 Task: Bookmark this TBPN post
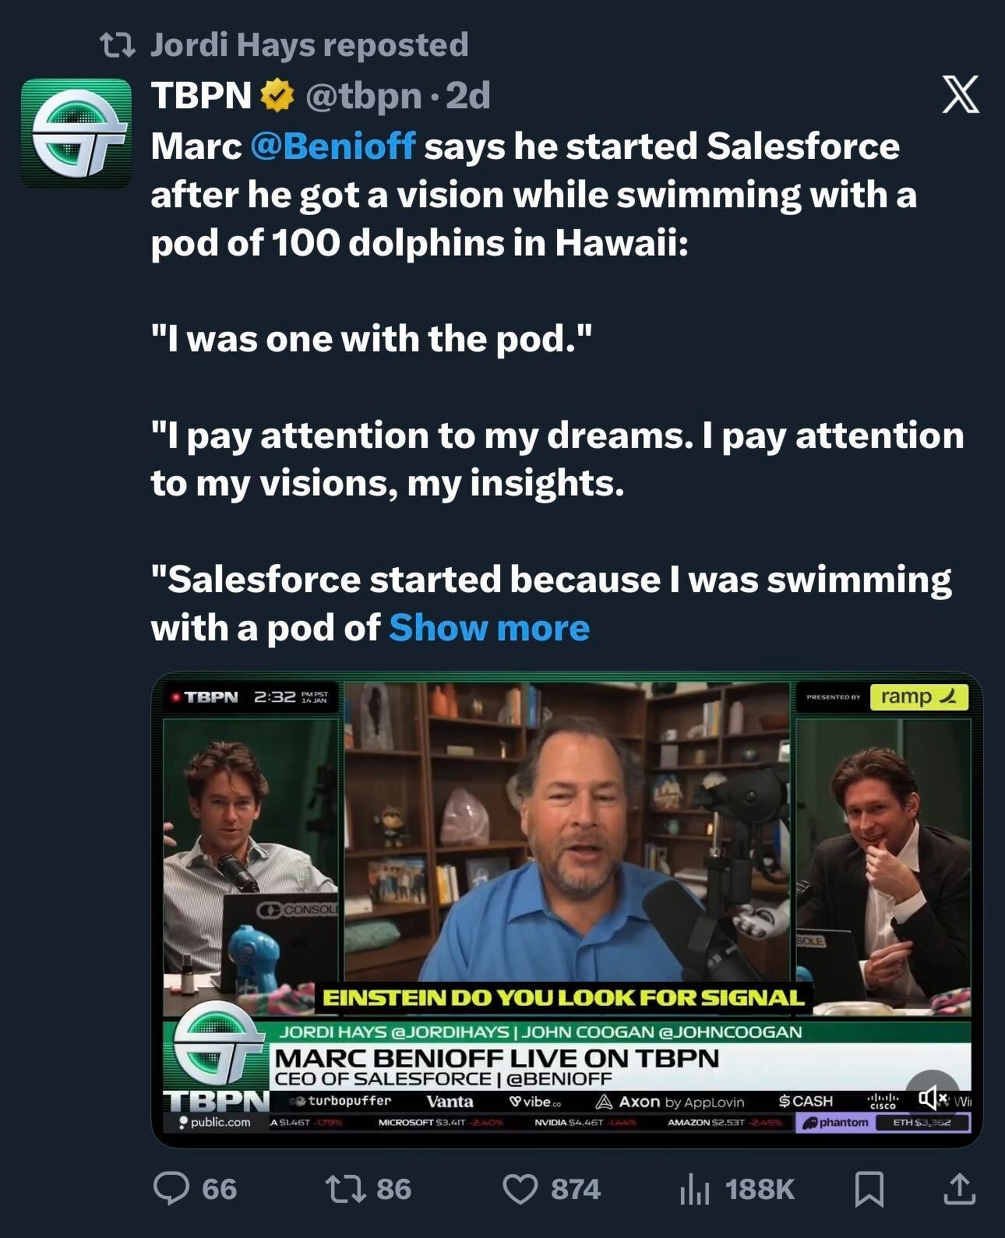coord(868,1189)
